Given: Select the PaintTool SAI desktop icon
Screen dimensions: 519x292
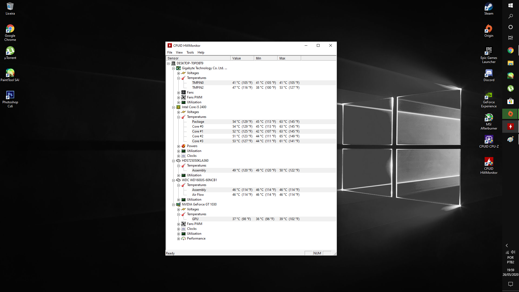Looking at the screenshot, I should [x=10, y=75].
